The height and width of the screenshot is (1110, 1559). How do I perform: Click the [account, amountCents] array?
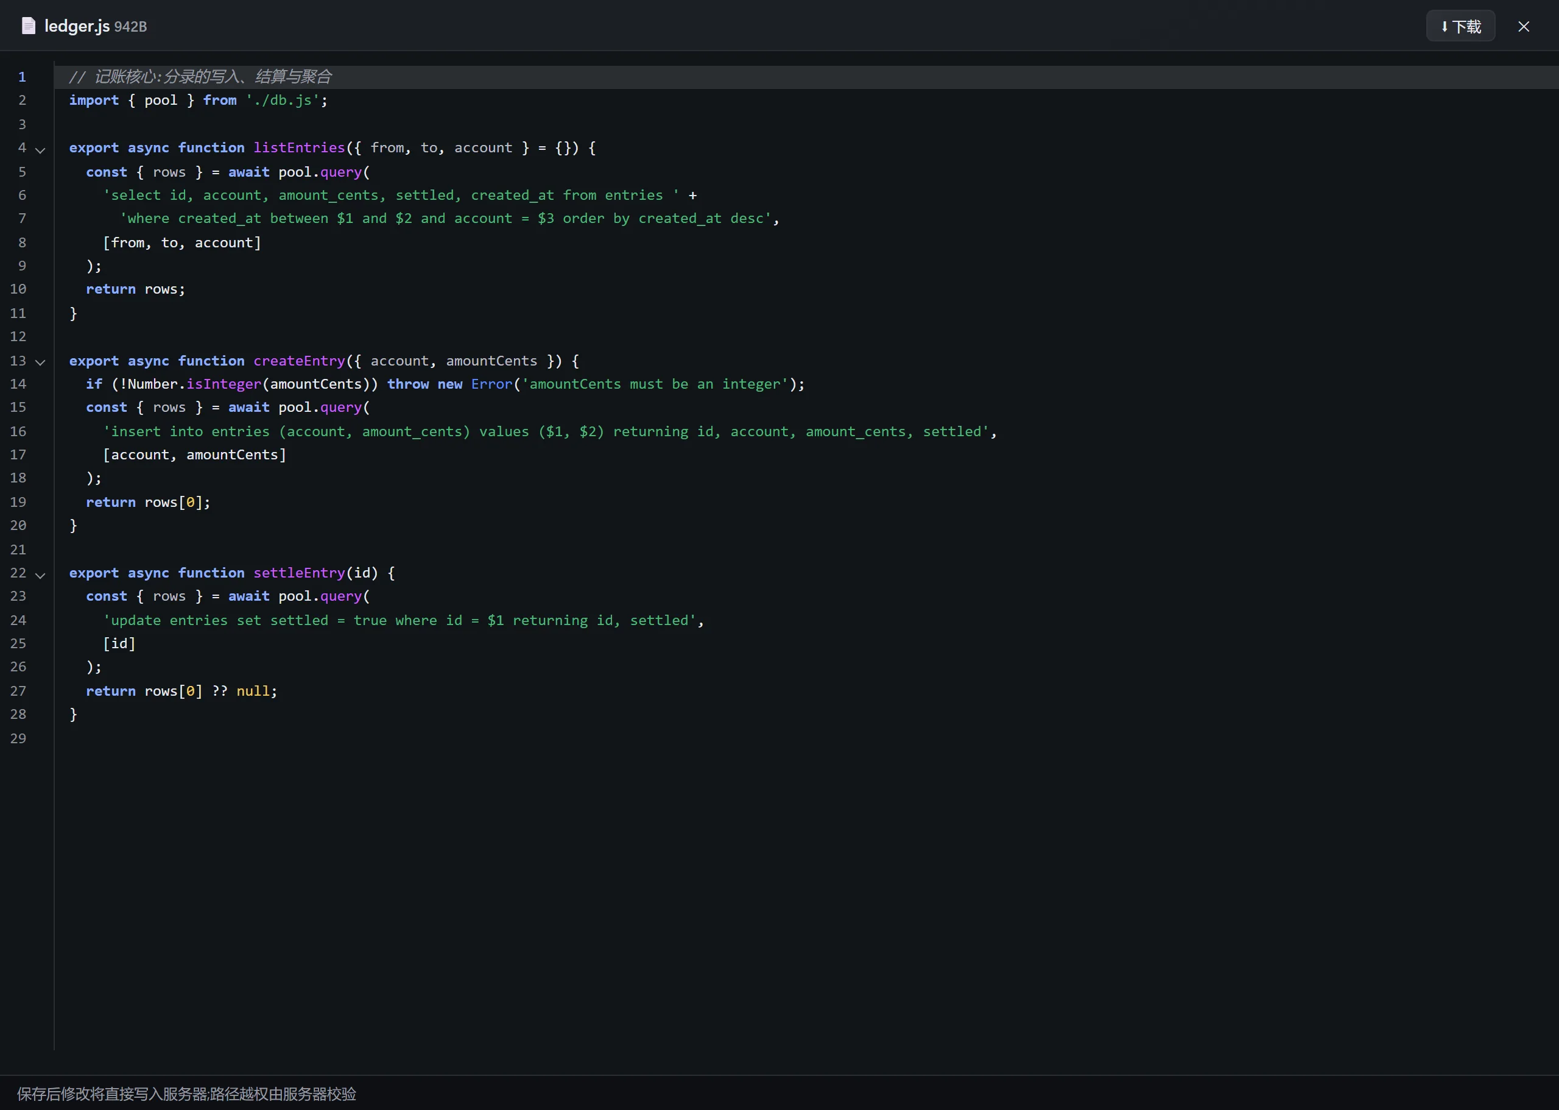point(195,454)
